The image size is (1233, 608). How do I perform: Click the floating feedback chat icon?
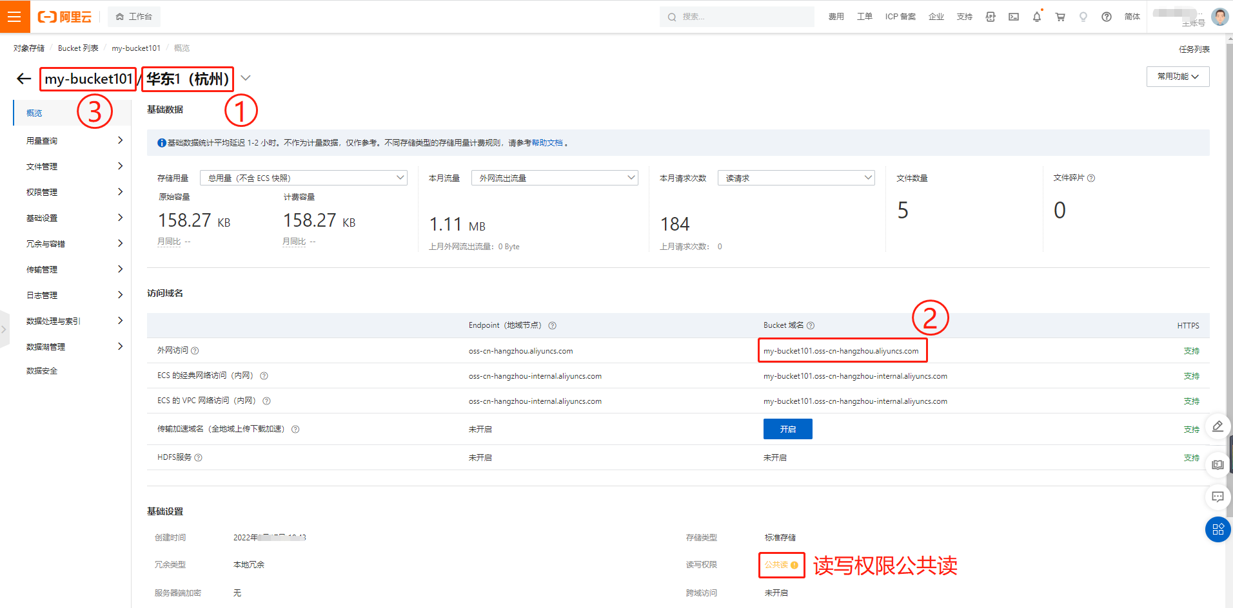tap(1218, 497)
